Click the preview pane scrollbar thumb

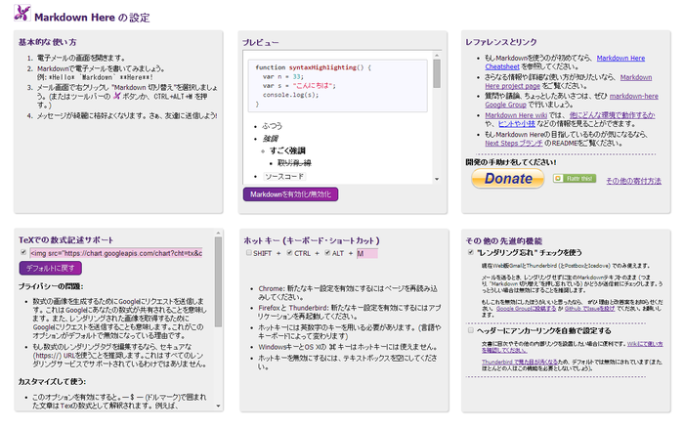coord(437,73)
